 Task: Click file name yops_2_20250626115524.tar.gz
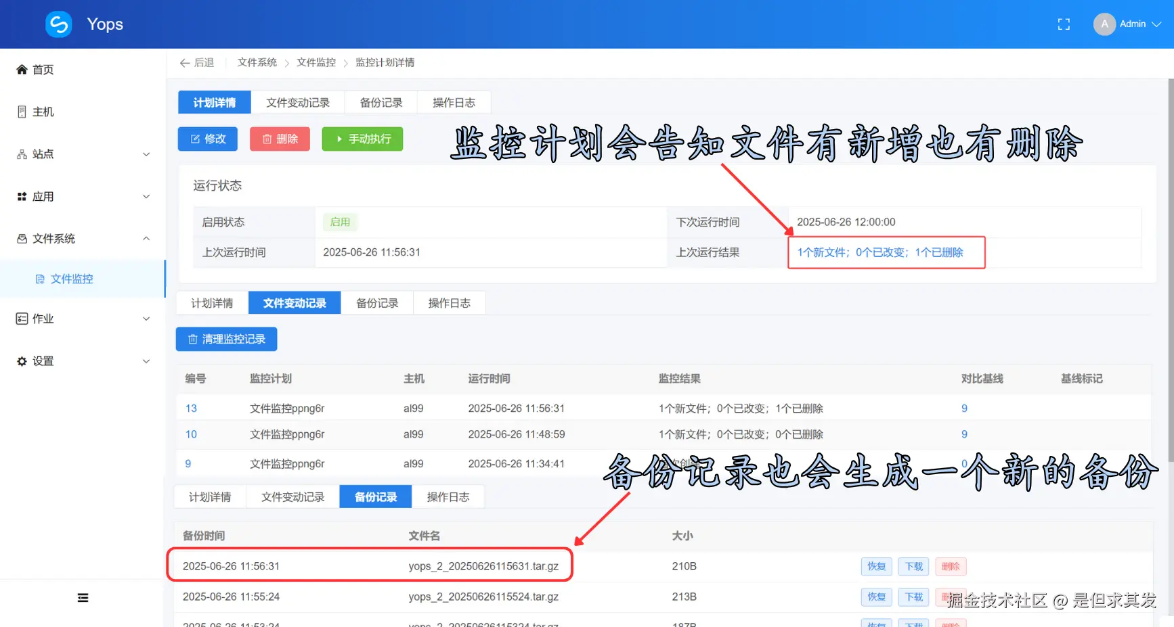pos(483,597)
